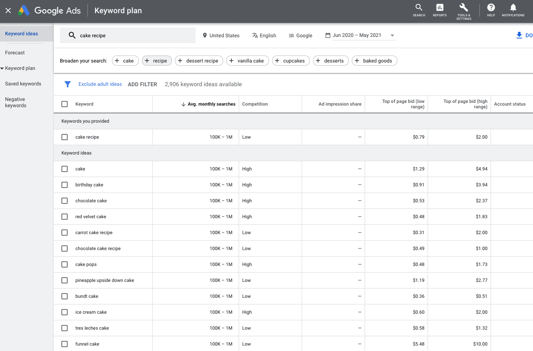533x351 pixels.
Task: Add 'vanilla cake' suggestion chip
Action: pyautogui.click(x=248, y=61)
